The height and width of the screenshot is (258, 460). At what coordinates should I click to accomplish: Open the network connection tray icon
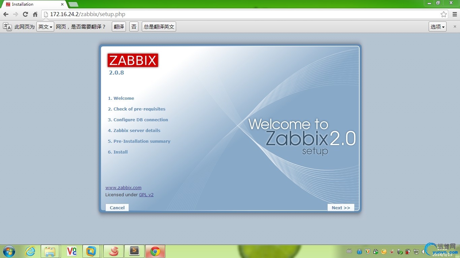point(416,251)
